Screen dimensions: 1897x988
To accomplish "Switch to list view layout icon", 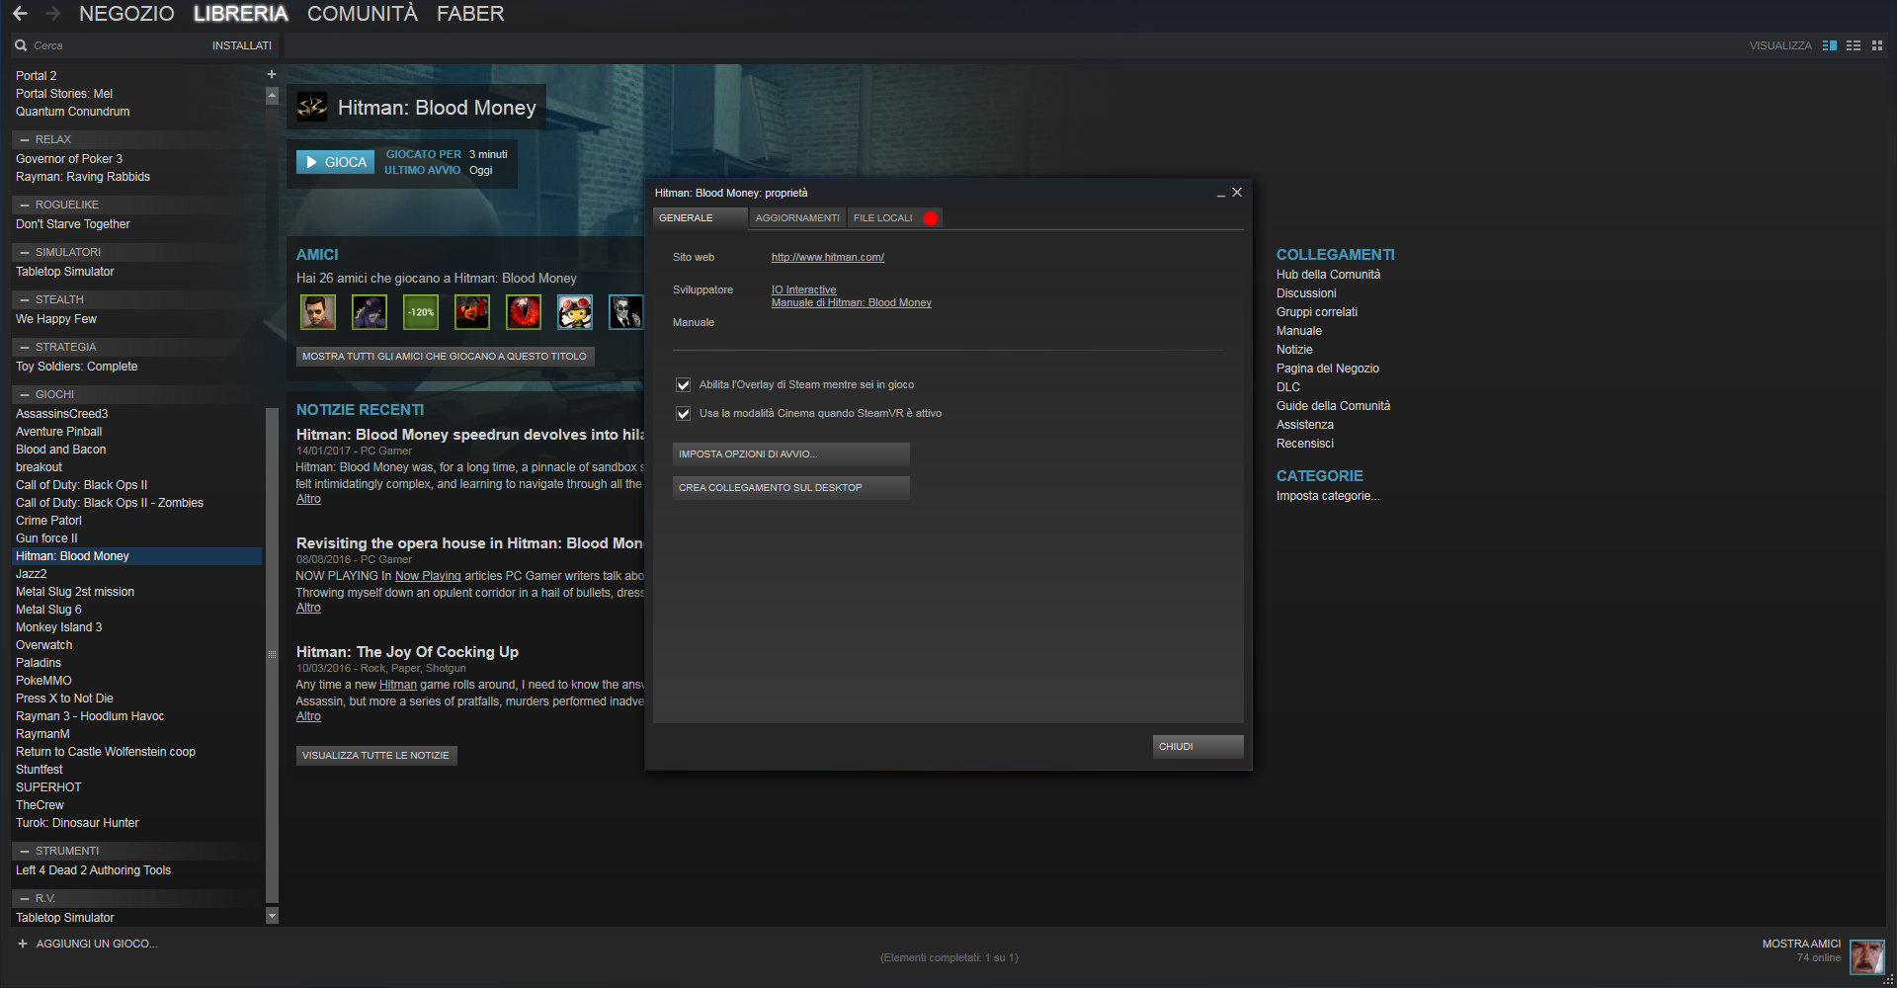I will 1854,45.
